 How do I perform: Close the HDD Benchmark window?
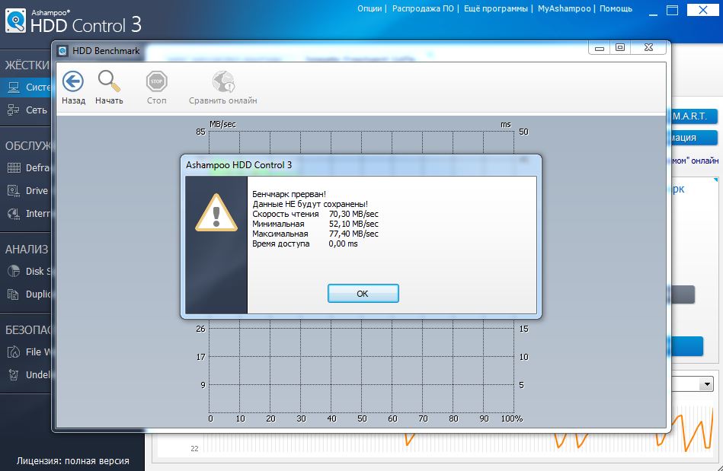(648, 48)
